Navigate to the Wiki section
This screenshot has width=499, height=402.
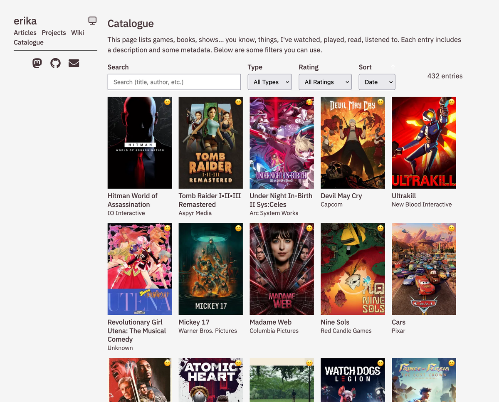[77, 32]
